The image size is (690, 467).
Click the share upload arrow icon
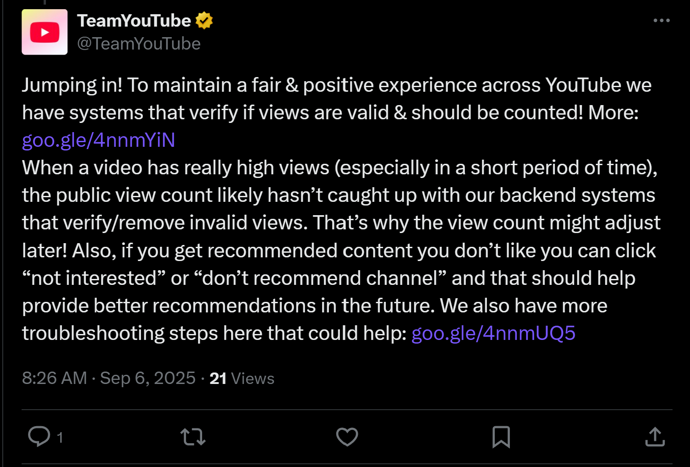(x=655, y=437)
